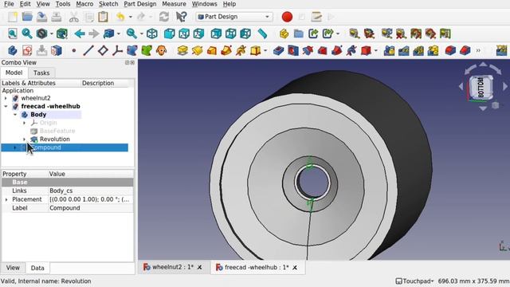The height and width of the screenshot is (287, 510).
Task: Click the Labels & Attributes column header
Action: [x=41, y=83]
